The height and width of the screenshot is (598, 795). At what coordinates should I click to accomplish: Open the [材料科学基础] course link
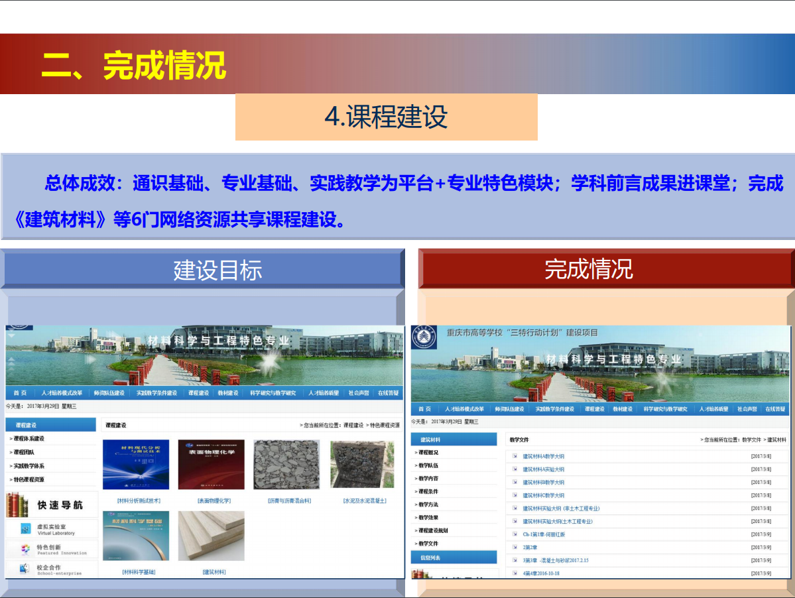139,571
